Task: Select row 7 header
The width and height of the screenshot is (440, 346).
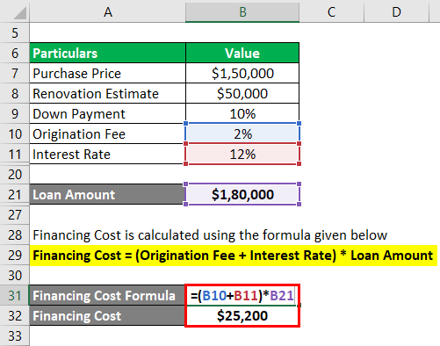Action: click(15, 73)
